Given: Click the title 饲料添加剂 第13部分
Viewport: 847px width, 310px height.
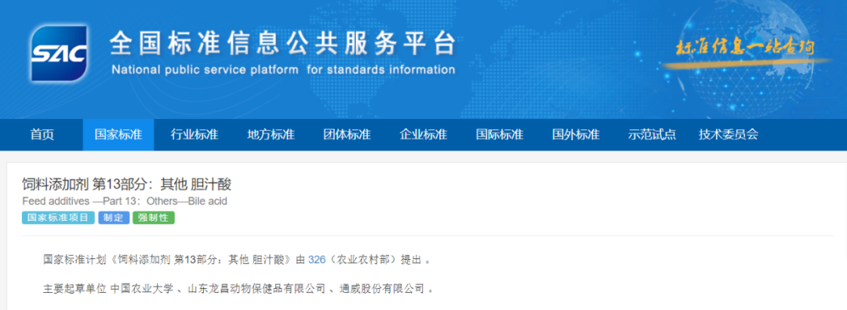Looking at the screenshot, I should [x=126, y=185].
